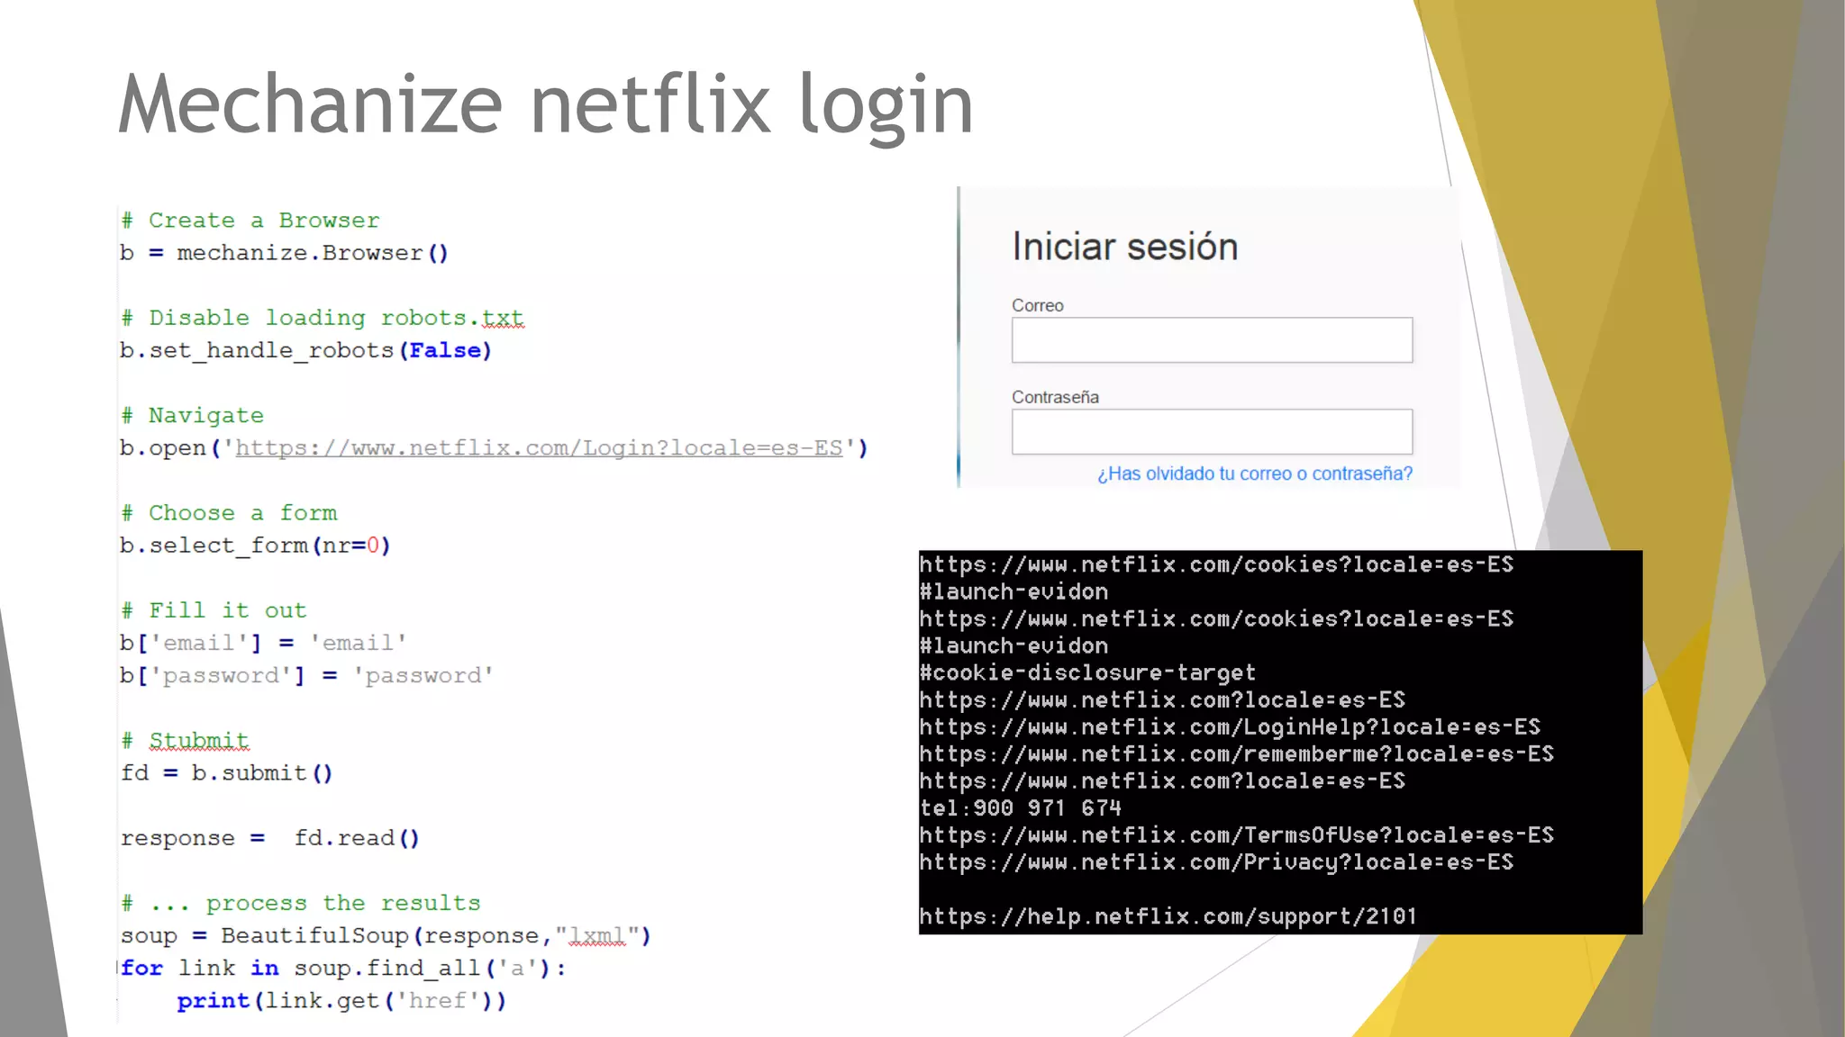
Task: Click the rememberme URL in the terminal output
Action: [1236, 754]
